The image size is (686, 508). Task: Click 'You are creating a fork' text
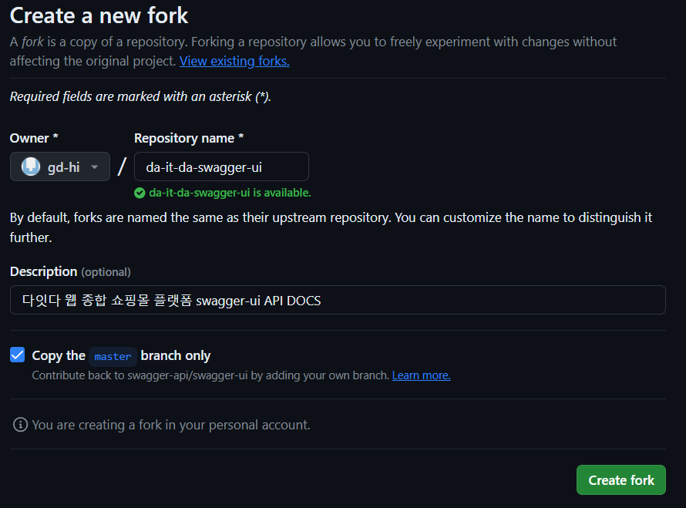click(171, 425)
